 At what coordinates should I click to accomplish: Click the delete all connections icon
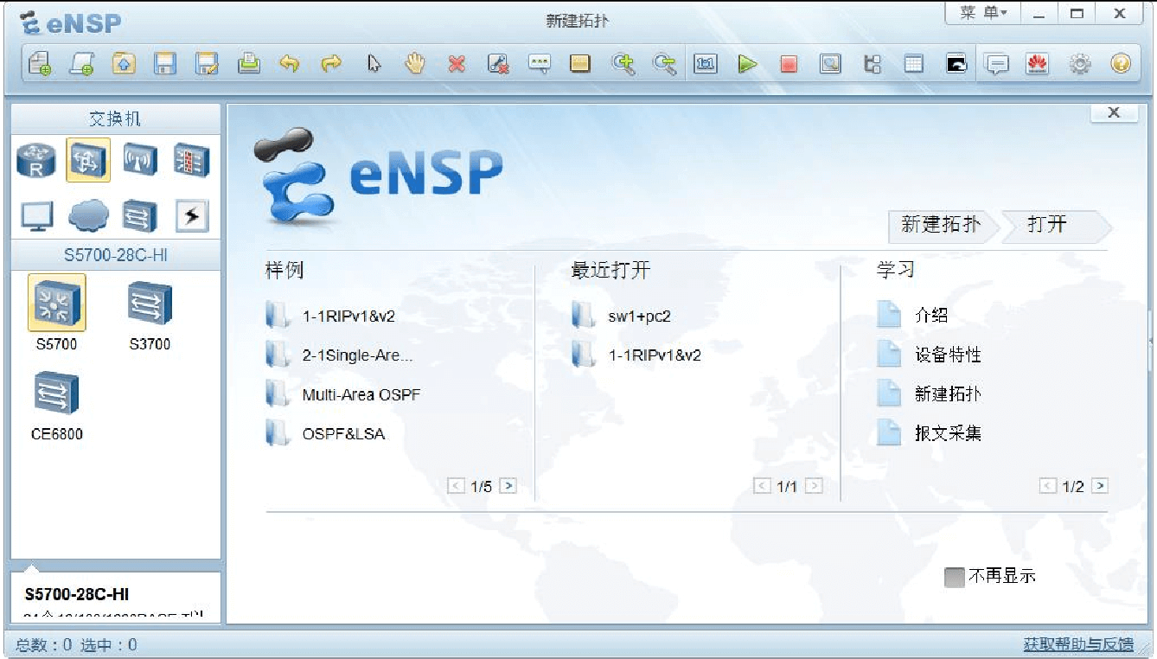(x=498, y=64)
